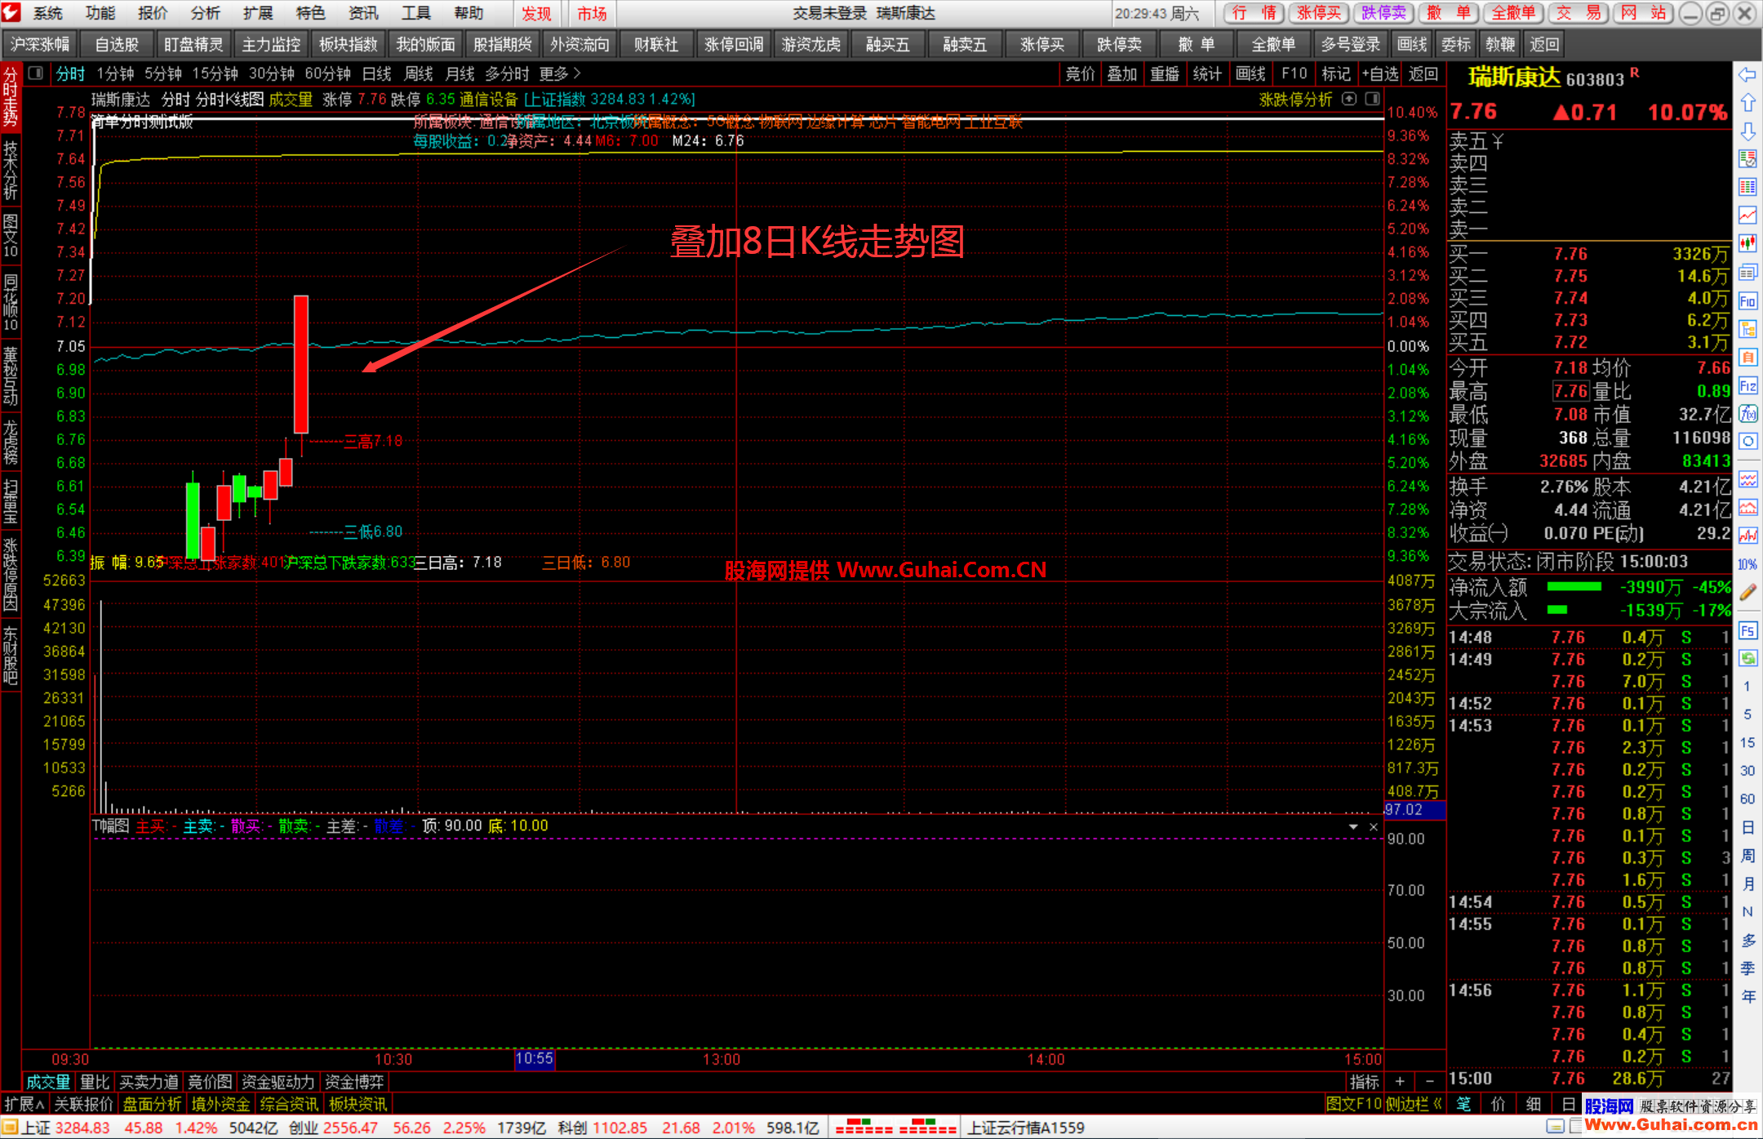Open the 报价 menu
This screenshot has height=1139, width=1763.
153,13
